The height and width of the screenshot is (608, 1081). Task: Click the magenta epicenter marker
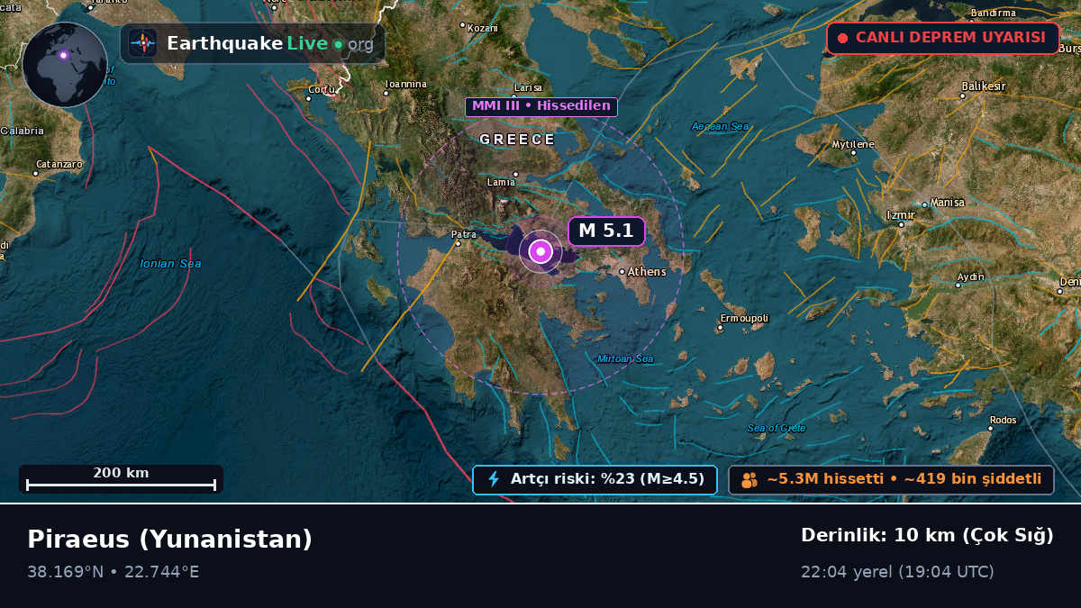tap(540, 252)
